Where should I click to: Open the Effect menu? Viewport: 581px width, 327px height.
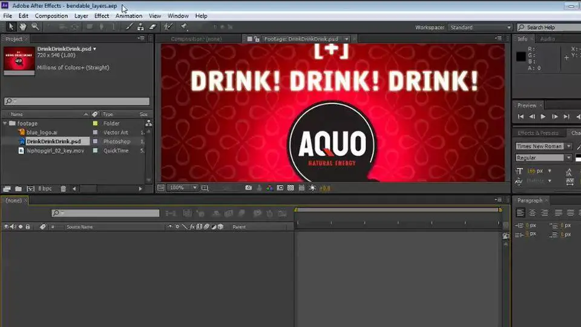click(x=102, y=16)
